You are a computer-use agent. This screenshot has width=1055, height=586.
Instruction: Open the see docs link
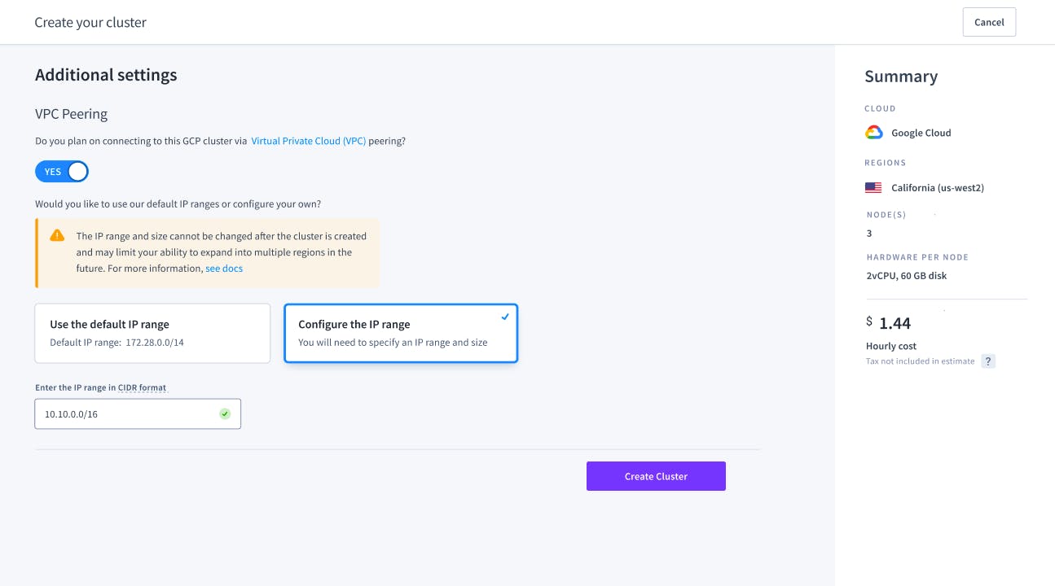224,269
